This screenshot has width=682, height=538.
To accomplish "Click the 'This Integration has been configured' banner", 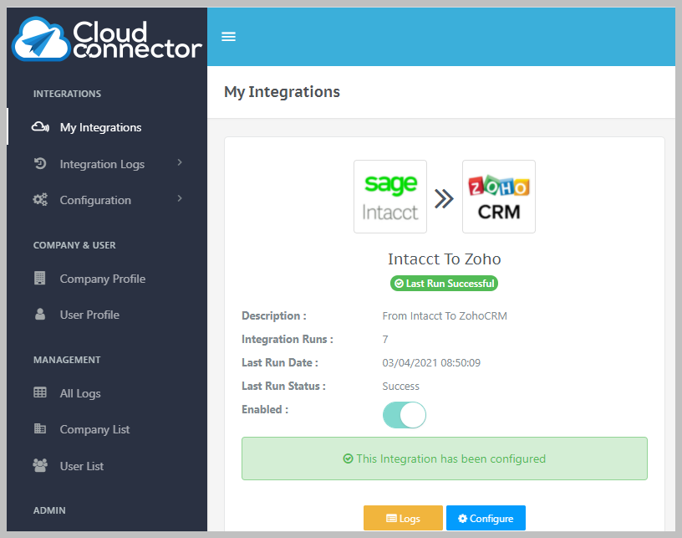I will point(445,459).
